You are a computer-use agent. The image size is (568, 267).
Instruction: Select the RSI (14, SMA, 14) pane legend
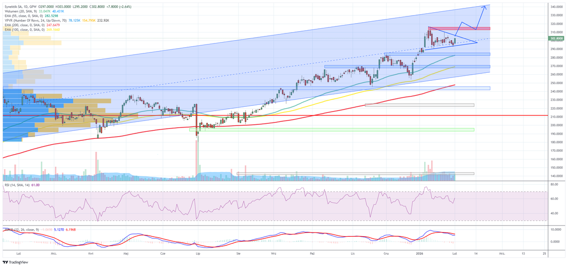[17, 185]
